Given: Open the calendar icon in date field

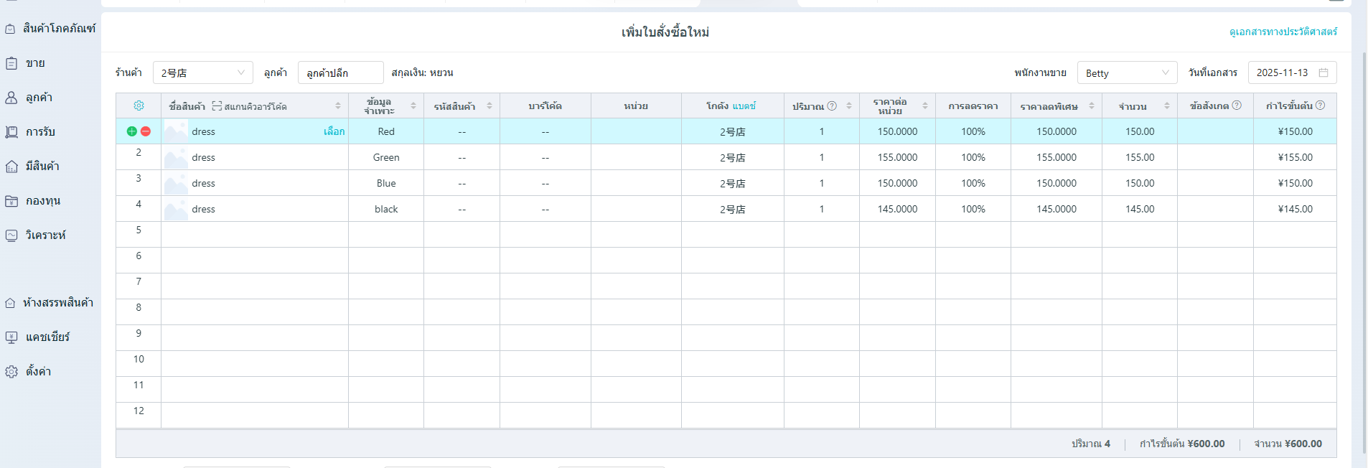Looking at the screenshot, I should coord(1324,72).
